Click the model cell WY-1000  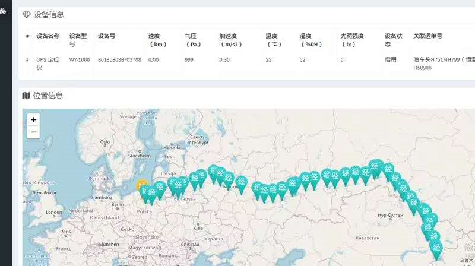point(80,60)
